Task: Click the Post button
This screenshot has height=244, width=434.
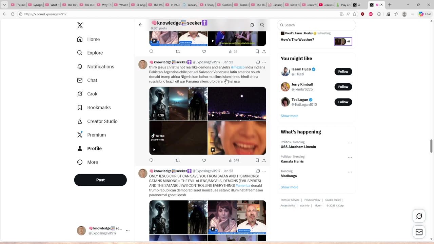Action: [100, 180]
